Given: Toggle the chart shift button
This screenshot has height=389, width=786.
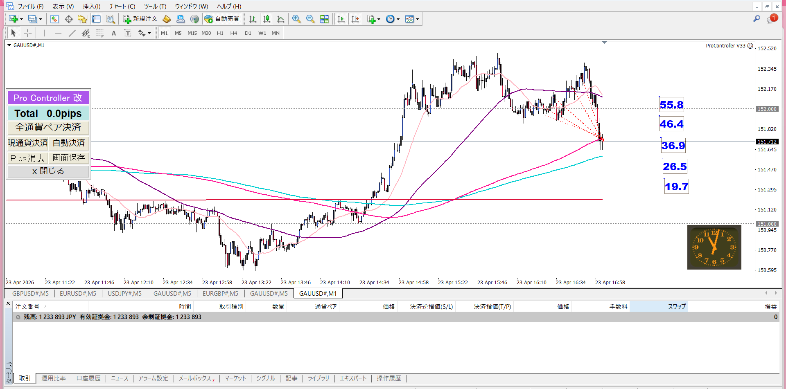Looking at the screenshot, I should [x=355, y=19].
